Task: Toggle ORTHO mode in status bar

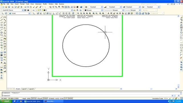Action: 34,98
